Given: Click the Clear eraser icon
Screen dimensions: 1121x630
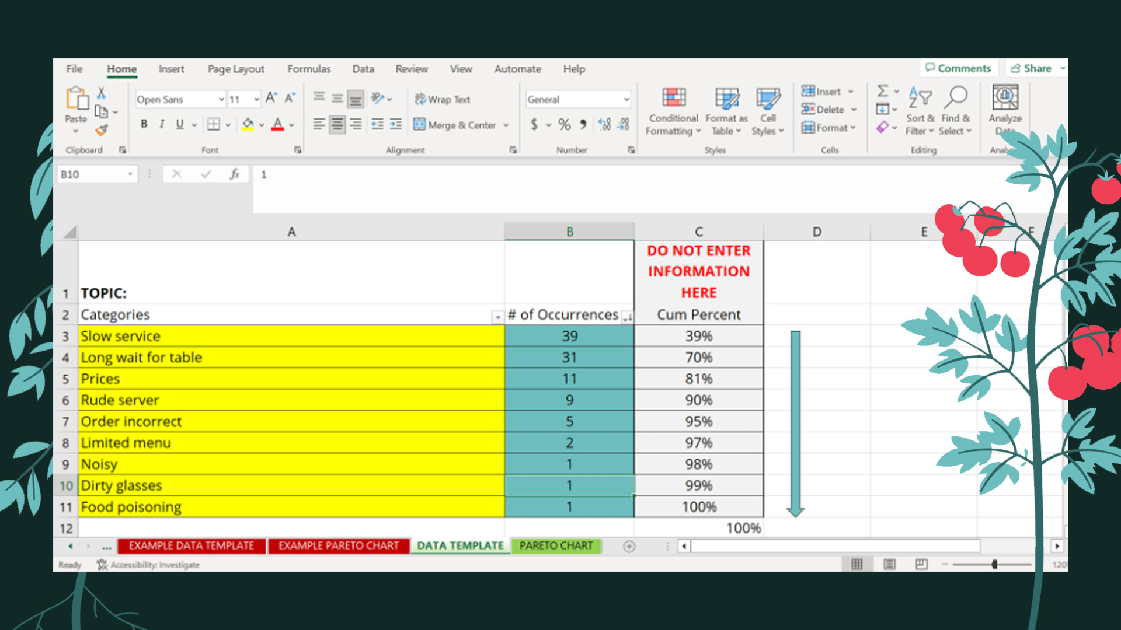Looking at the screenshot, I should [x=882, y=127].
